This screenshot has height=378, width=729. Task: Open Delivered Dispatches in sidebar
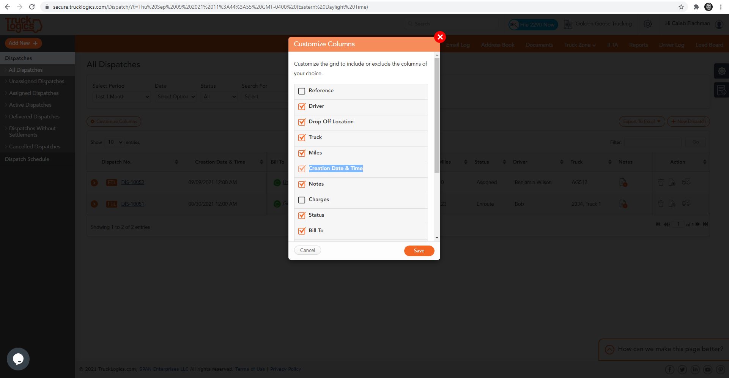coord(34,117)
